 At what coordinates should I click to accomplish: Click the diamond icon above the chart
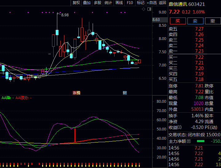pyautogui.click(x=143, y=9)
